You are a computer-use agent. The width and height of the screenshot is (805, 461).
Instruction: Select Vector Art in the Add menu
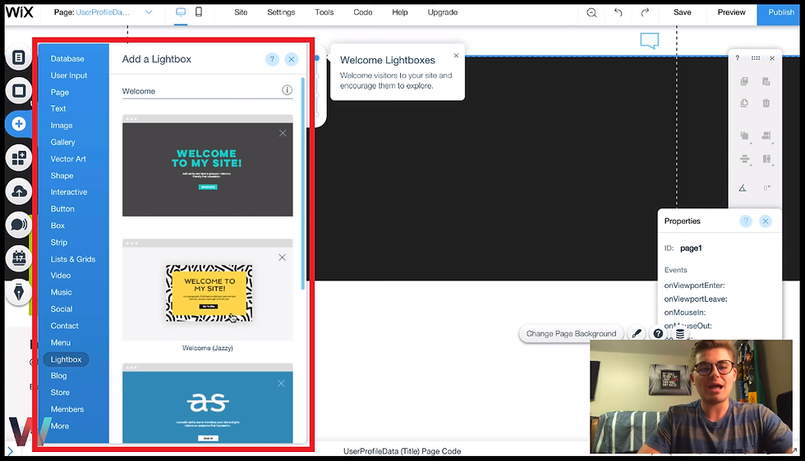coord(68,159)
